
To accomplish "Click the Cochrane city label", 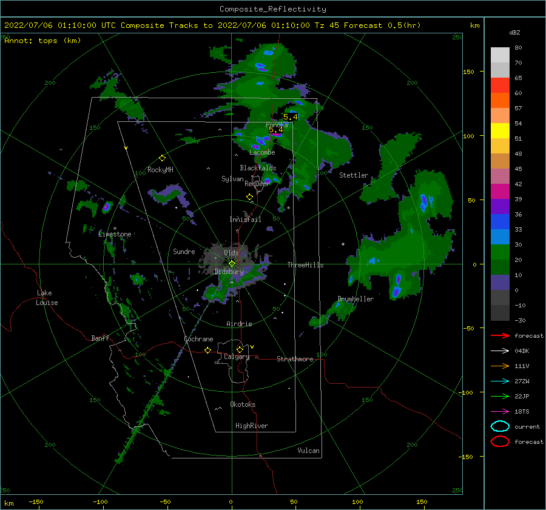I will point(198,339).
